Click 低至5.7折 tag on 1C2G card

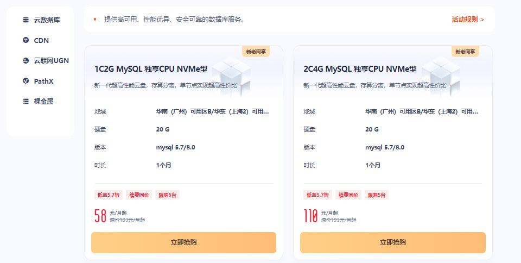click(108, 195)
